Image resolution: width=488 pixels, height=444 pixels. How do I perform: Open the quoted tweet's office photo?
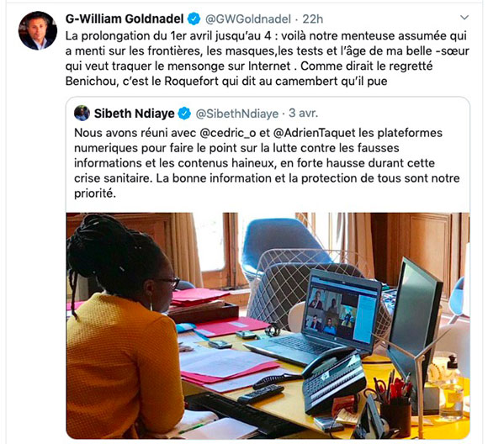coord(268,325)
